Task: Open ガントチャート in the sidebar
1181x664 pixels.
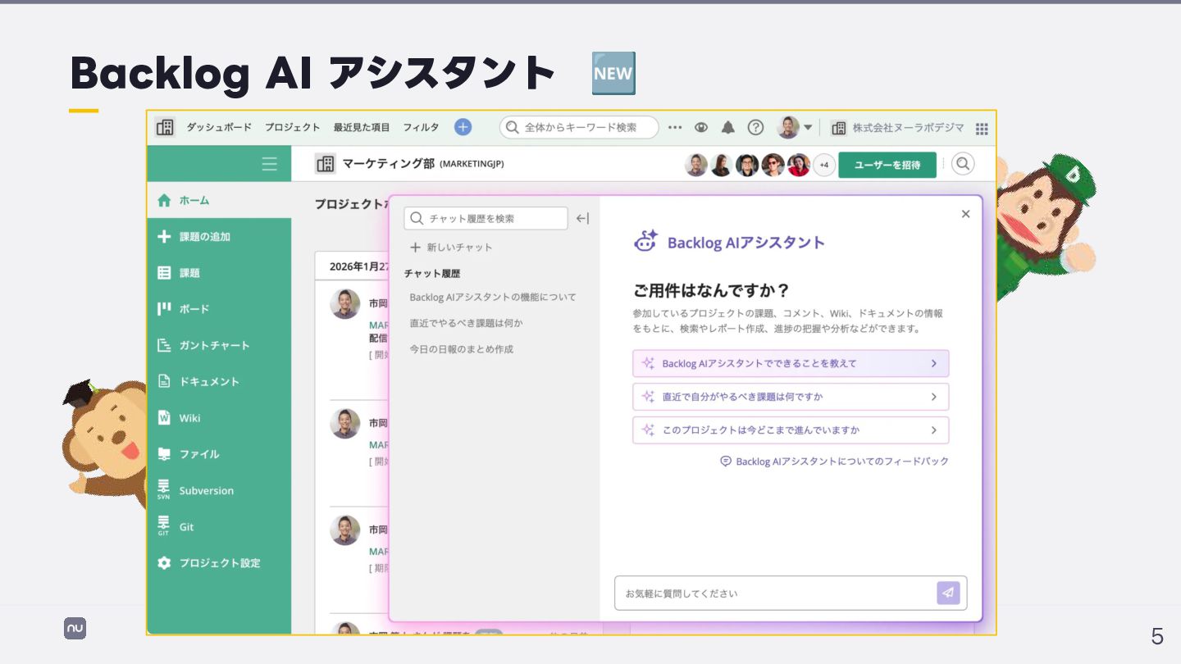Action: click(x=219, y=345)
